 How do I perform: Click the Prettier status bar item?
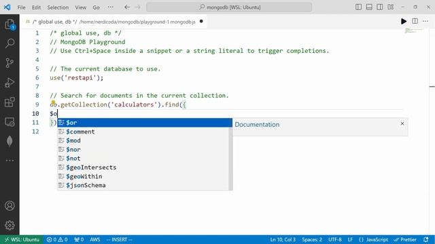click(x=405, y=239)
